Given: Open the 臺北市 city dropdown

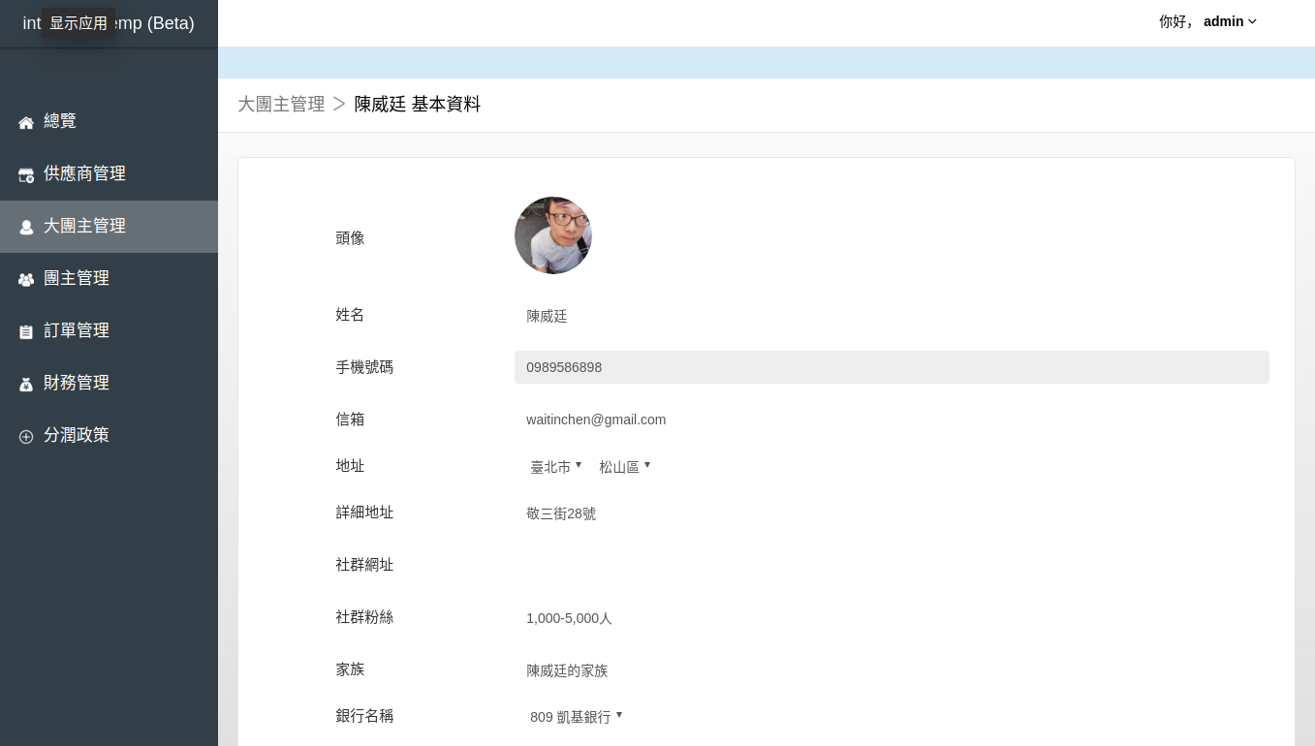Looking at the screenshot, I should [x=555, y=467].
